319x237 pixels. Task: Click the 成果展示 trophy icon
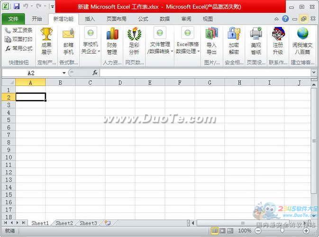(46, 34)
